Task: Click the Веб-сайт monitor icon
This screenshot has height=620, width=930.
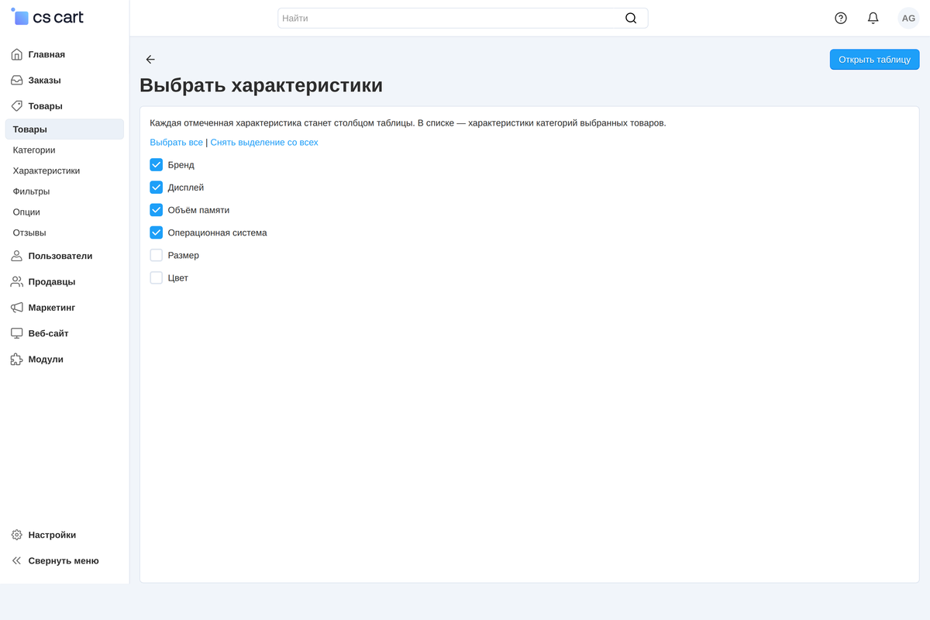Action: pos(17,333)
